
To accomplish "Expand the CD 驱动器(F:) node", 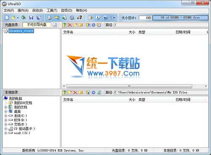I will [x=5, y=129].
